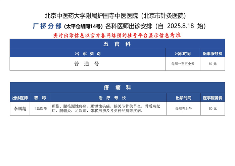Click '出诊时间' header in 疼痛科 table
The width and height of the screenshot is (235, 166).
183,98
